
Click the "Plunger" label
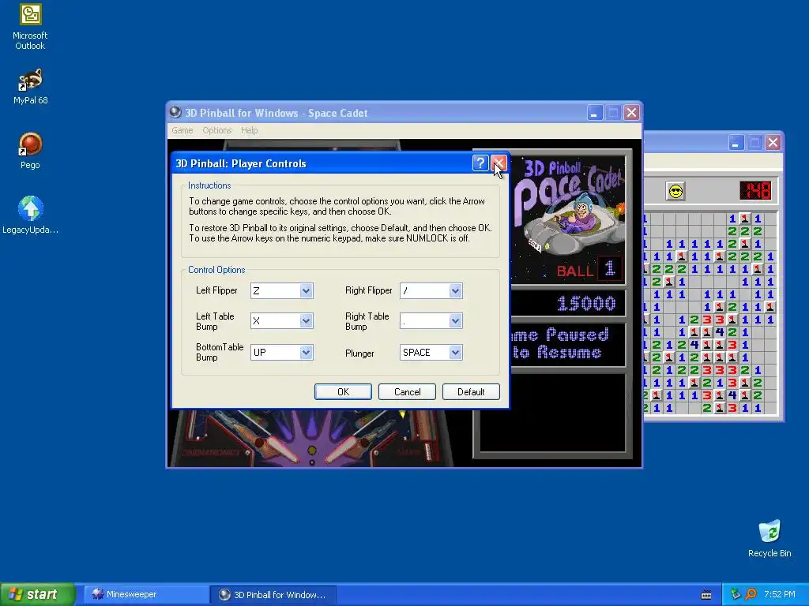tap(359, 353)
